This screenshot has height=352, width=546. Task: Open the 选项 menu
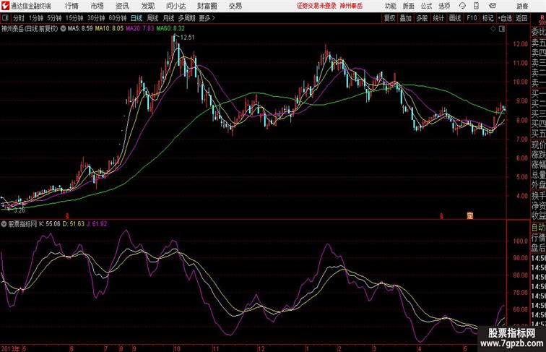tap(444, 6)
